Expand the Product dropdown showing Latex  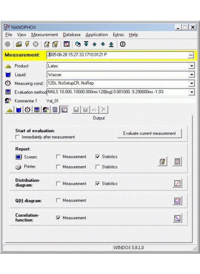click(192, 66)
